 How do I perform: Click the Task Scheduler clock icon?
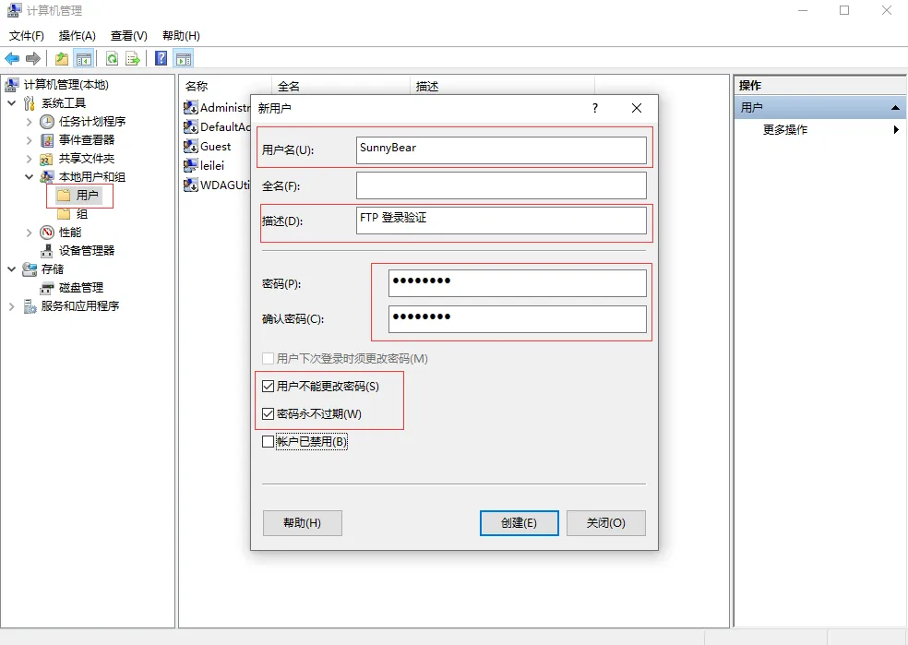(47, 122)
